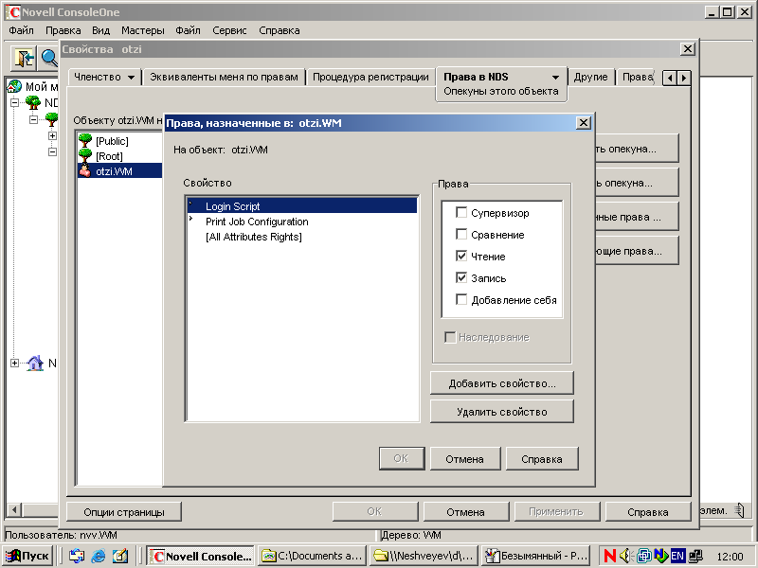Enable the Супервизор right checkbox
The image size is (758, 568).
(x=461, y=212)
